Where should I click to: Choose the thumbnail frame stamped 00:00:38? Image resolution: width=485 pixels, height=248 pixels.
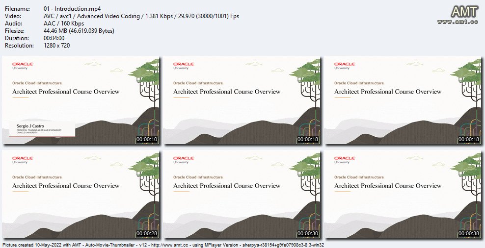pyautogui.click(x=403, y=194)
